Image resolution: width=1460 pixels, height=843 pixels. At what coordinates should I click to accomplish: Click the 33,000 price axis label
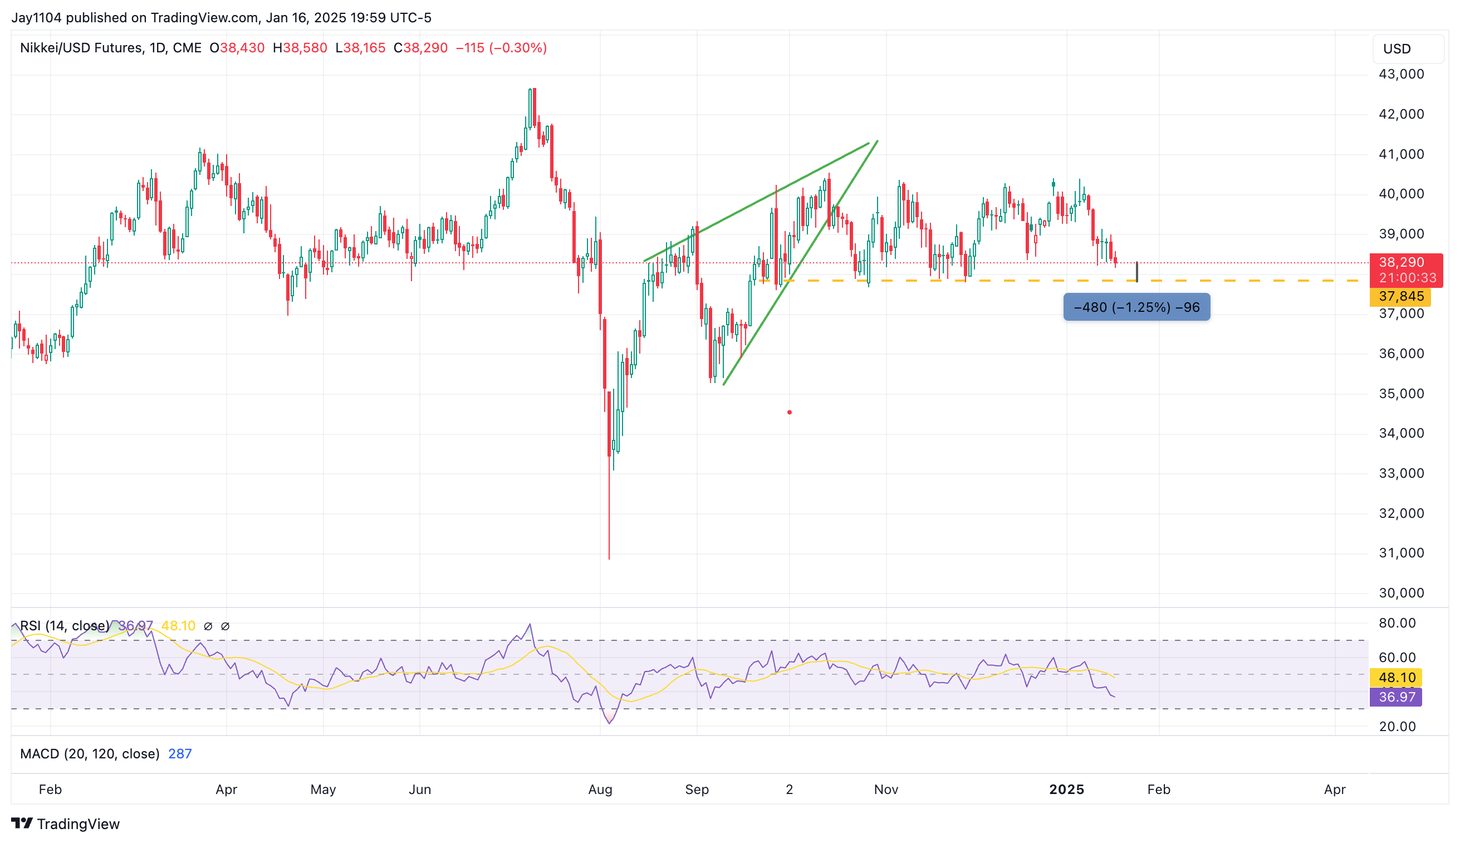(1401, 473)
